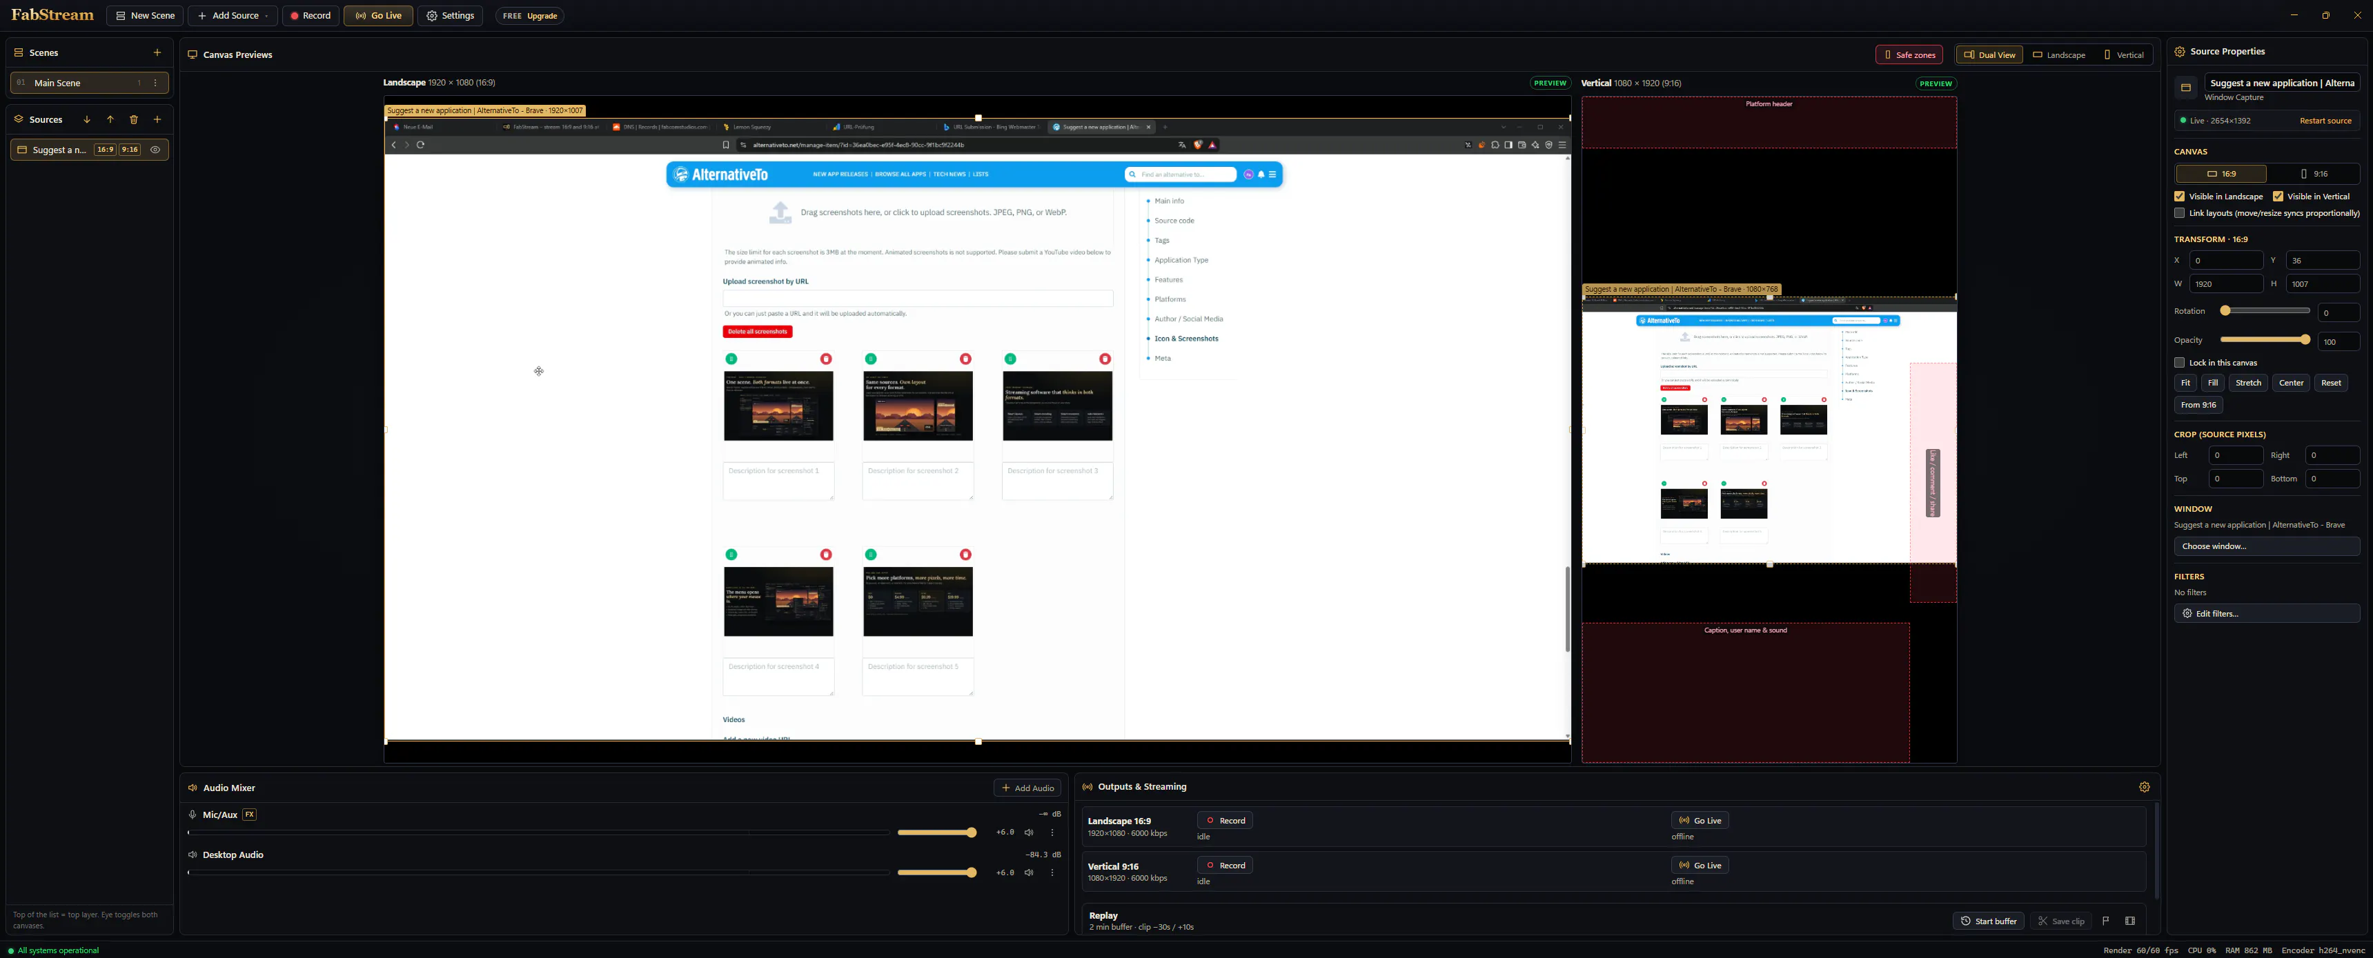Toggle the 9:16 badge on the source row
2373x958 pixels.
click(x=130, y=150)
